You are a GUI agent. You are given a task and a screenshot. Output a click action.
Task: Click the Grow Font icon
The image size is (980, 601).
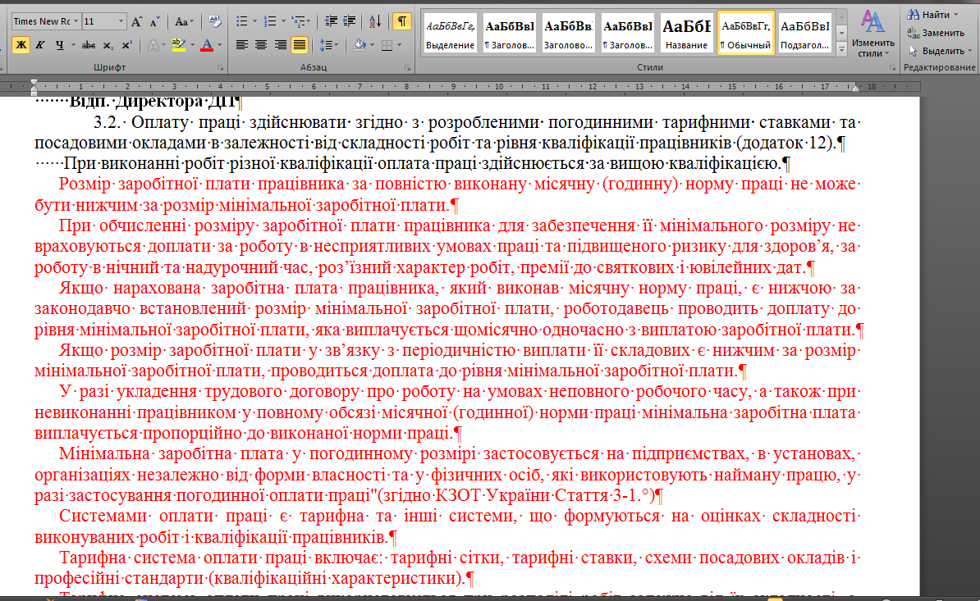[136, 22]
